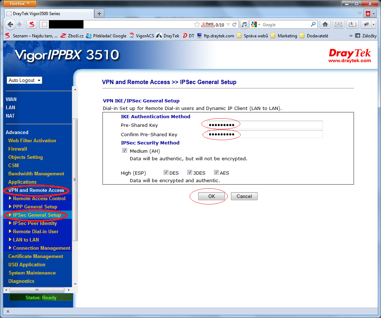The image size is (381, 318).
Task: Open the Diagnostics menu
Action: 21,281
